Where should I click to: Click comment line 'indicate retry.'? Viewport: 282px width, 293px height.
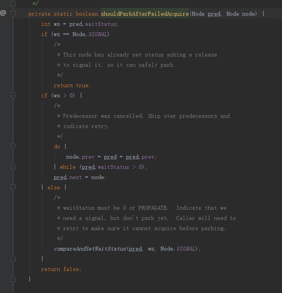86,126
